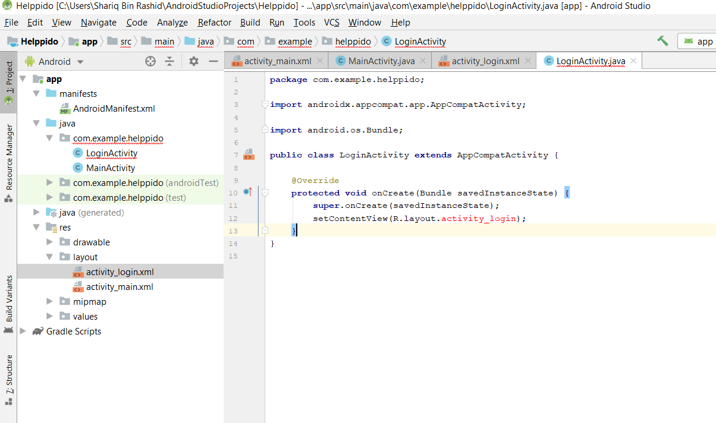Open the Analyze menu

(x=172, y=23)
